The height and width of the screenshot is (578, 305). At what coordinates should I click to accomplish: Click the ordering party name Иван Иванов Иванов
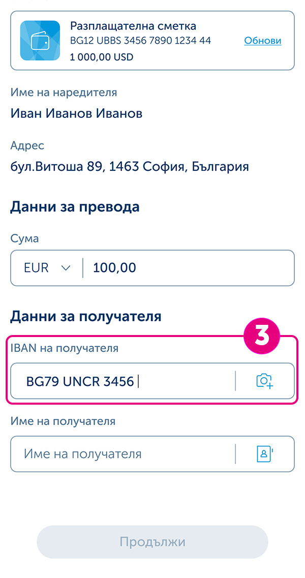[76, 113]
